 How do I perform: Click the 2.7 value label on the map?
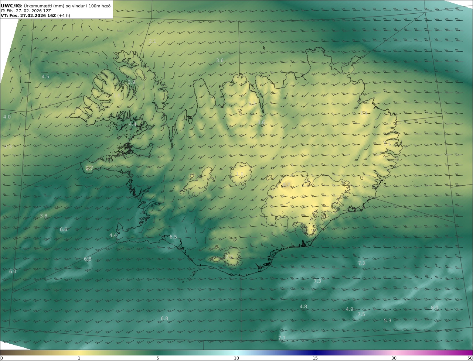click(89, 168)
